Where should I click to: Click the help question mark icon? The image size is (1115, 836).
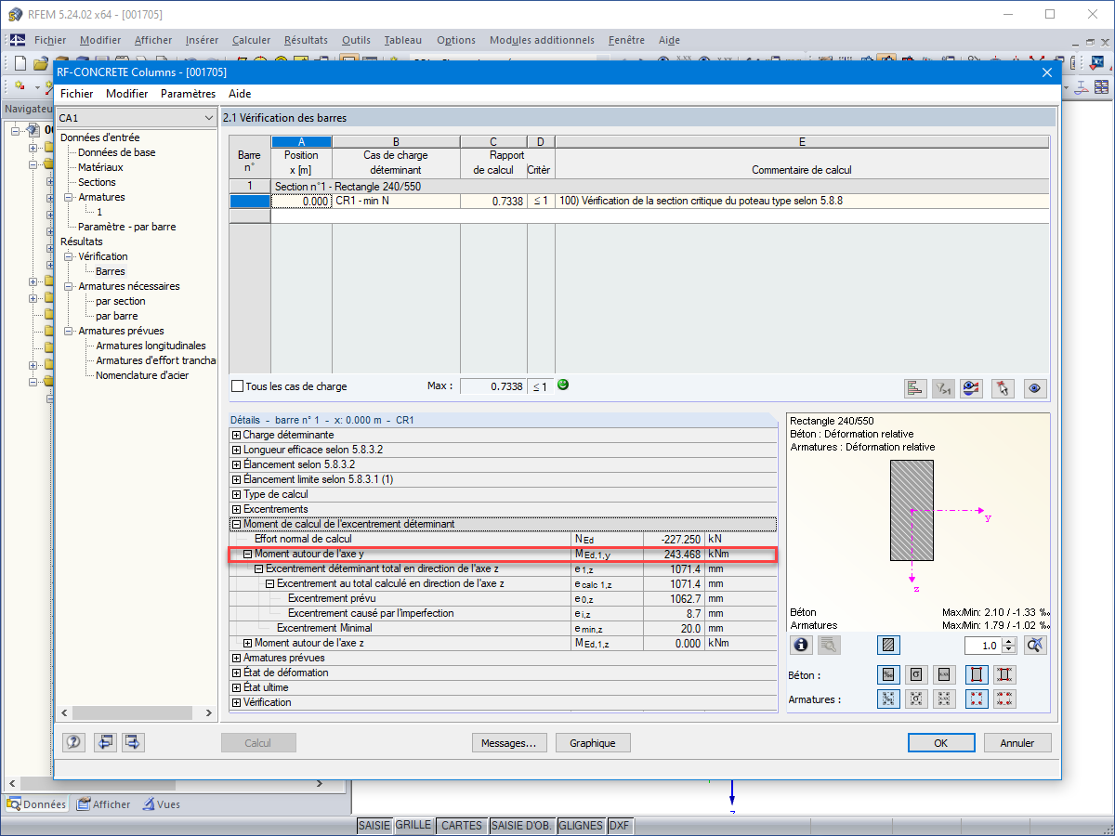[74, 742]
